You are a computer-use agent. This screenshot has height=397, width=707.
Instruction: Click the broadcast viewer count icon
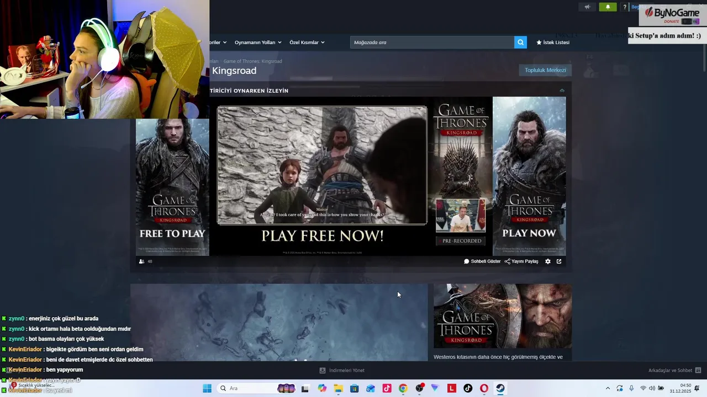[x=142, y=261]
